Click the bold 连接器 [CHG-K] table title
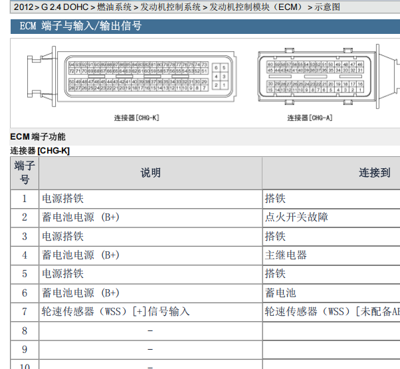 [40, 150]
